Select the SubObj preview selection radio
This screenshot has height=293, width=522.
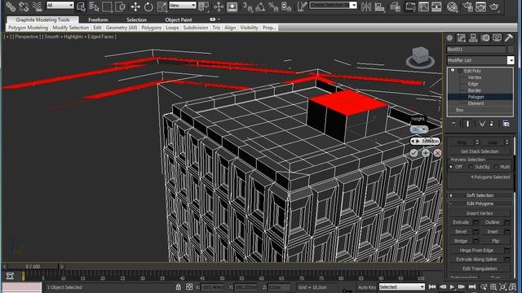pyautogui.click(x=471, y=167)
